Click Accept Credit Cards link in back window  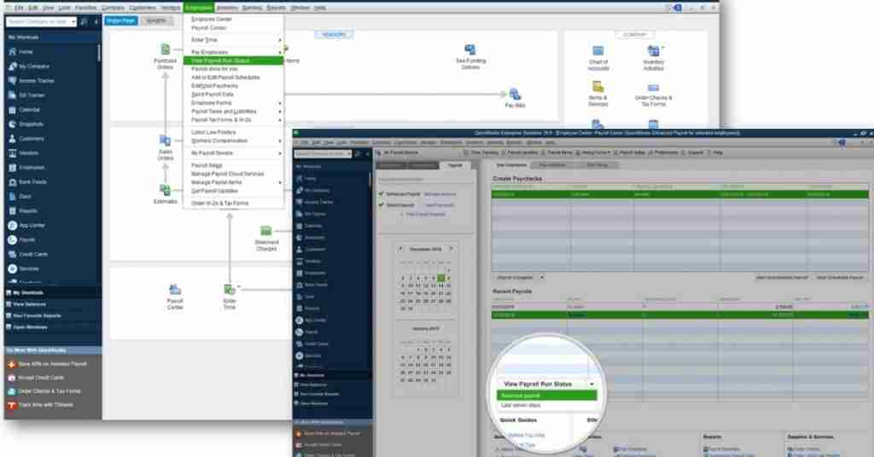pos(41,378)
